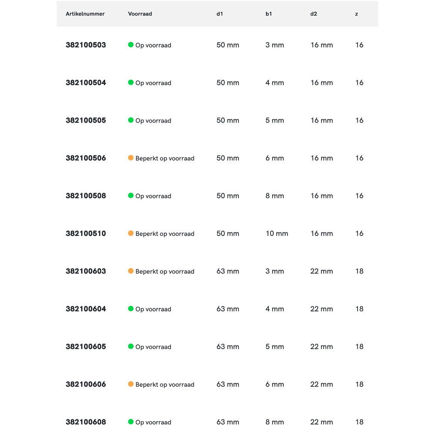Click the green status dot for 382100608
The image size is (435, 435).
pyautogui.click(x=130, y=422)
